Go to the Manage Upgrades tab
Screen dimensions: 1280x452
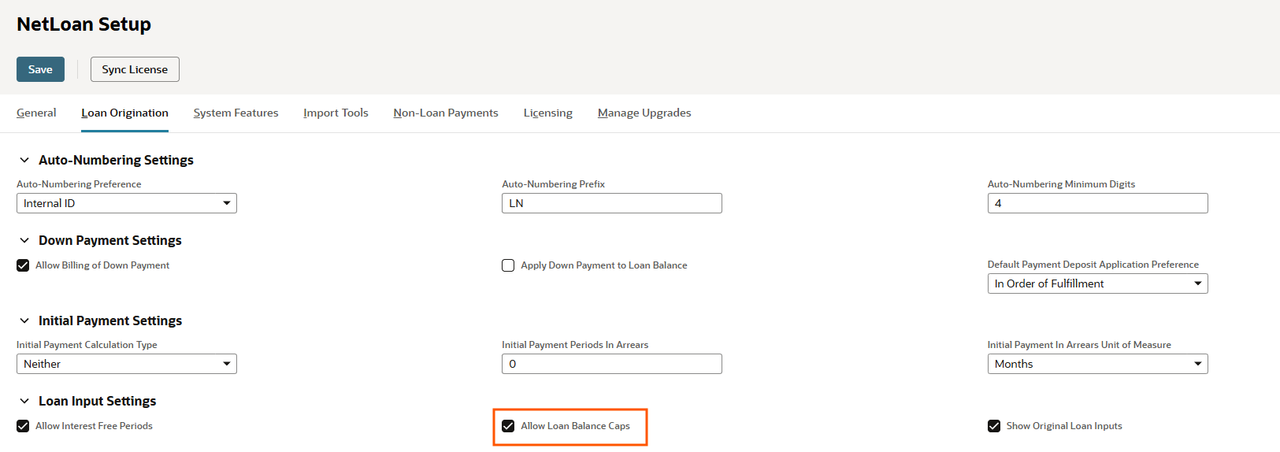(x=644, y=113)
